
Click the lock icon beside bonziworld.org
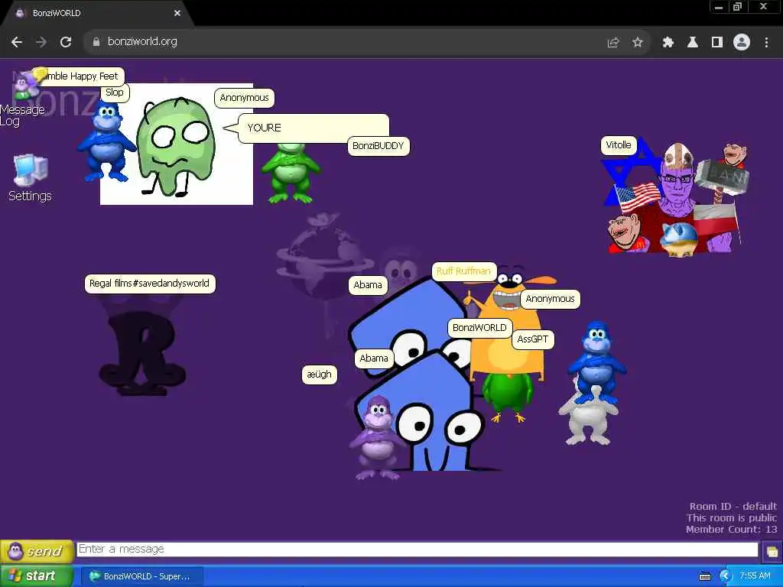(96, 42)
